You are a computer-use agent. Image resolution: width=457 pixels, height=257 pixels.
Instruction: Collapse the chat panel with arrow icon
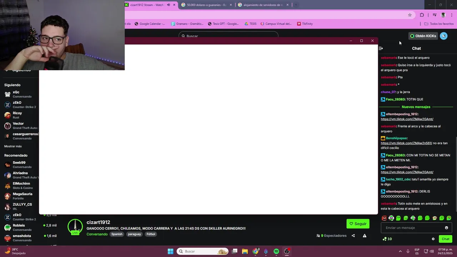point(381,48)
